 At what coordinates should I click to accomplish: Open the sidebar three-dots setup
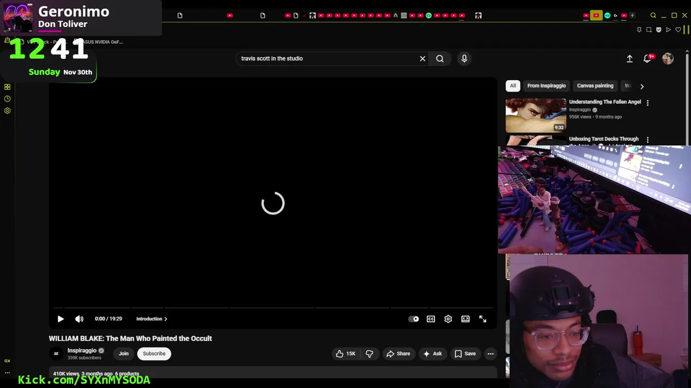8,372
